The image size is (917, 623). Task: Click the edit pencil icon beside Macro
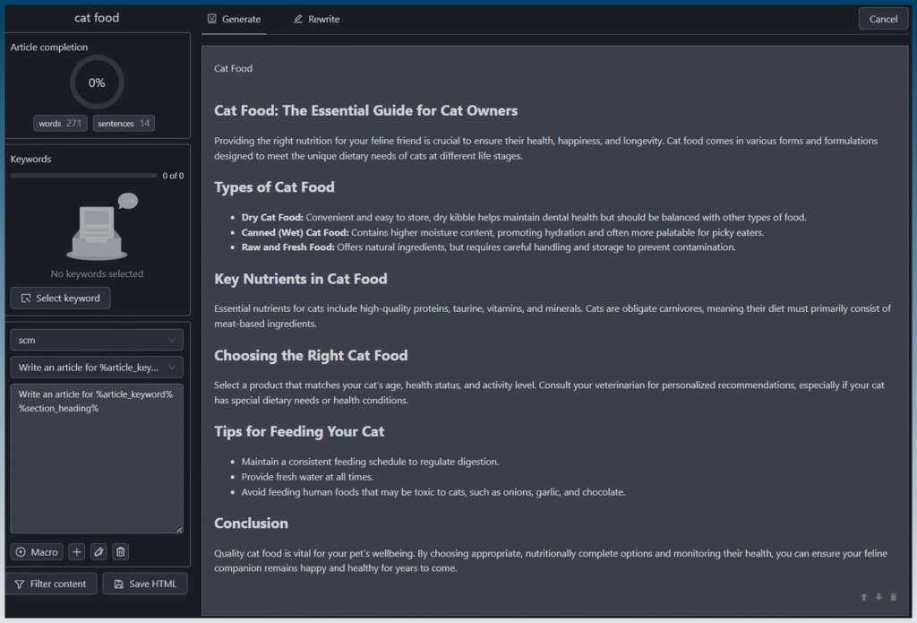point(99,552)
